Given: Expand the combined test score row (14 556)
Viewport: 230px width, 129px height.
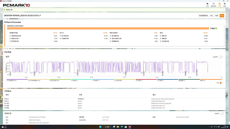Looking at the screenshot, I should point(184,41).
